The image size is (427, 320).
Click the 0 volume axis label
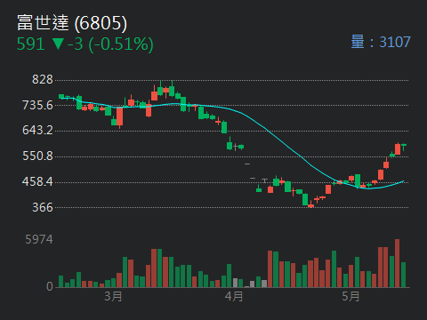50,286
